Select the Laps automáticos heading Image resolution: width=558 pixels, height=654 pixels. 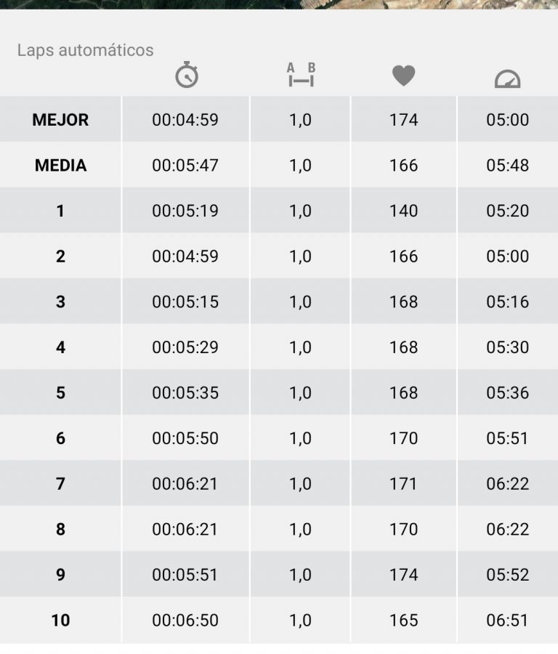tap(85, 50)
